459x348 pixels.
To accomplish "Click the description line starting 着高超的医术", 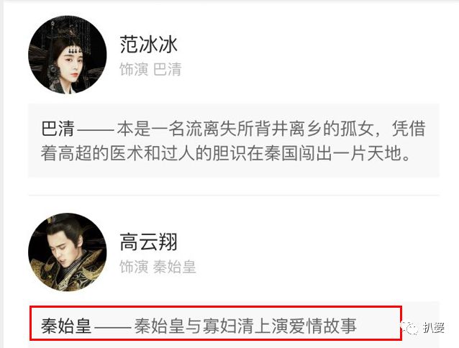I will (x=225, y=154).
